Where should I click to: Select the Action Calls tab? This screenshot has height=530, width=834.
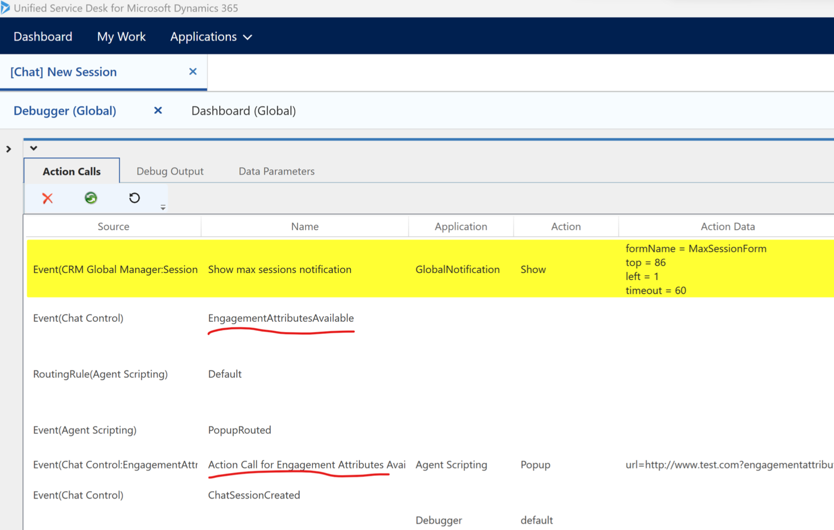[72, 171]
